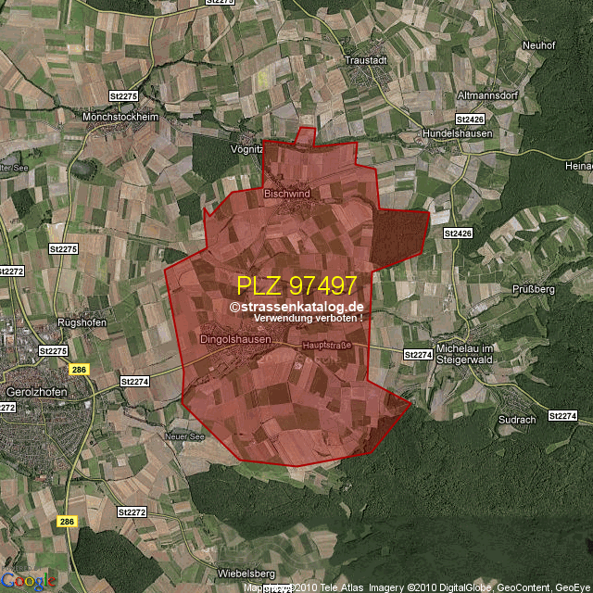Click the Prüßberg village label

[x=532, y=289]
